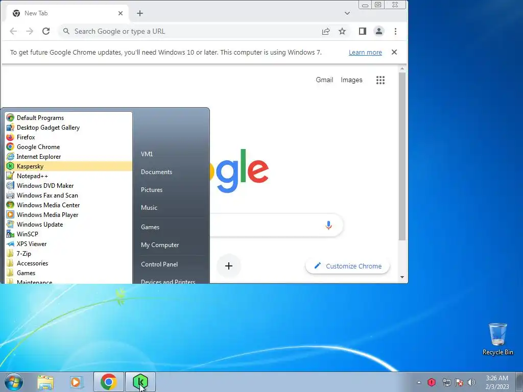Click scrollbar down arrow in Chrome
523x392 pixels.
(402, 277)
